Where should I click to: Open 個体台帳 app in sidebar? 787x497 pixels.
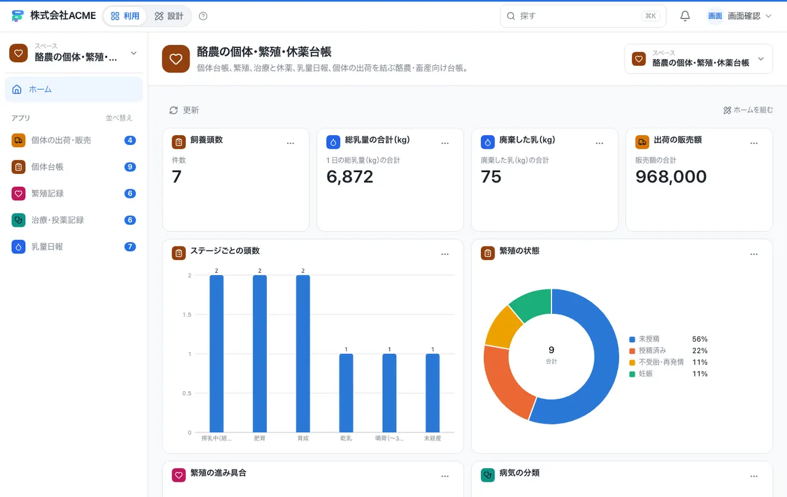pos(74,166)
